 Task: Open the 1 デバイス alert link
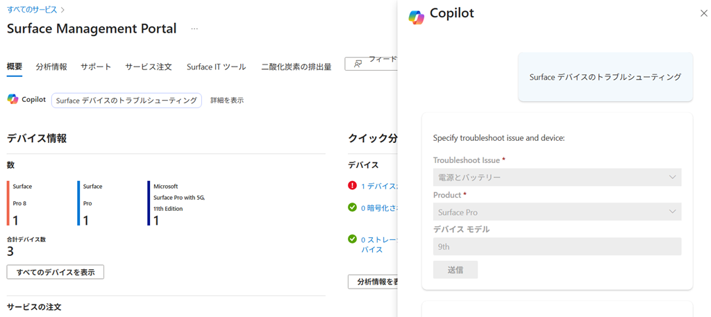379,186
